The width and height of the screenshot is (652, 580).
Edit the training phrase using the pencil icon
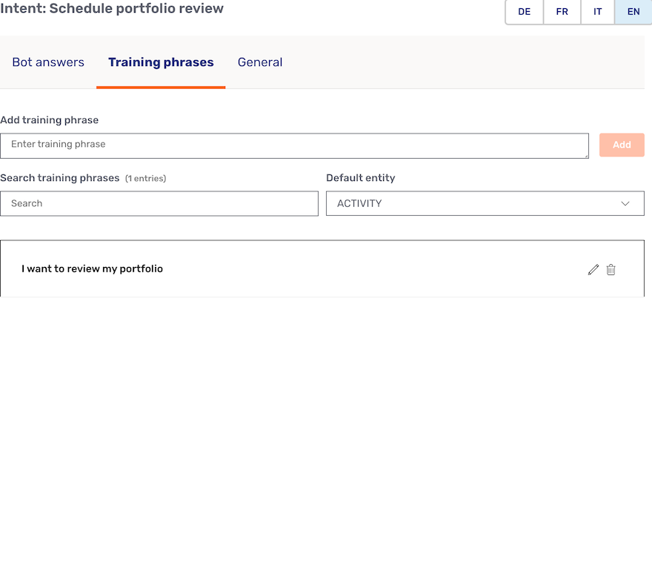pyautogui.click(x=593, y=269)
